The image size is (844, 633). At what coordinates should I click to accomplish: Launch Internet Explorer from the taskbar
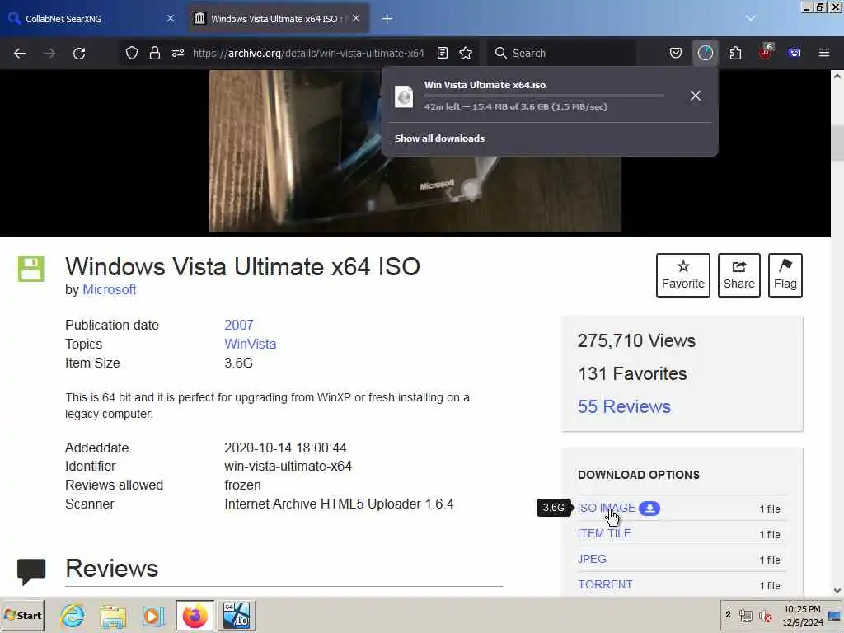coord(73,616)
